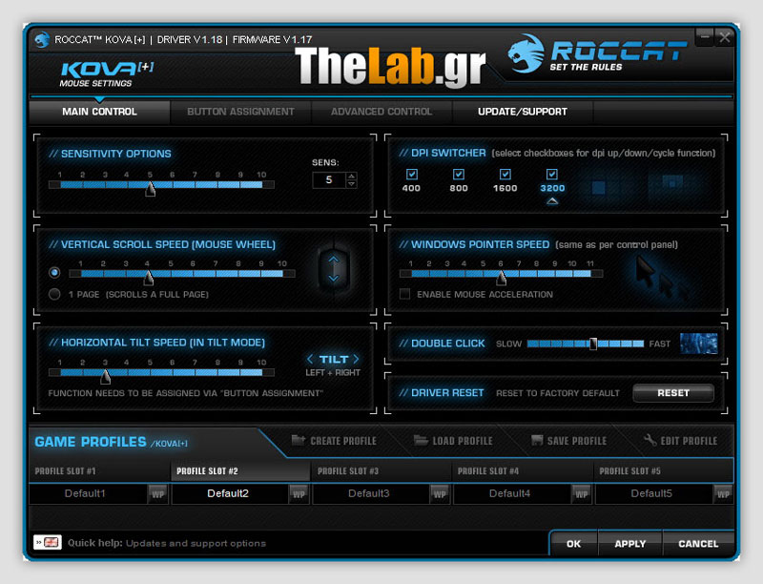Click the Default1 profile name field
The width and height of the screenshot is (763, 584).
(88, 494)
